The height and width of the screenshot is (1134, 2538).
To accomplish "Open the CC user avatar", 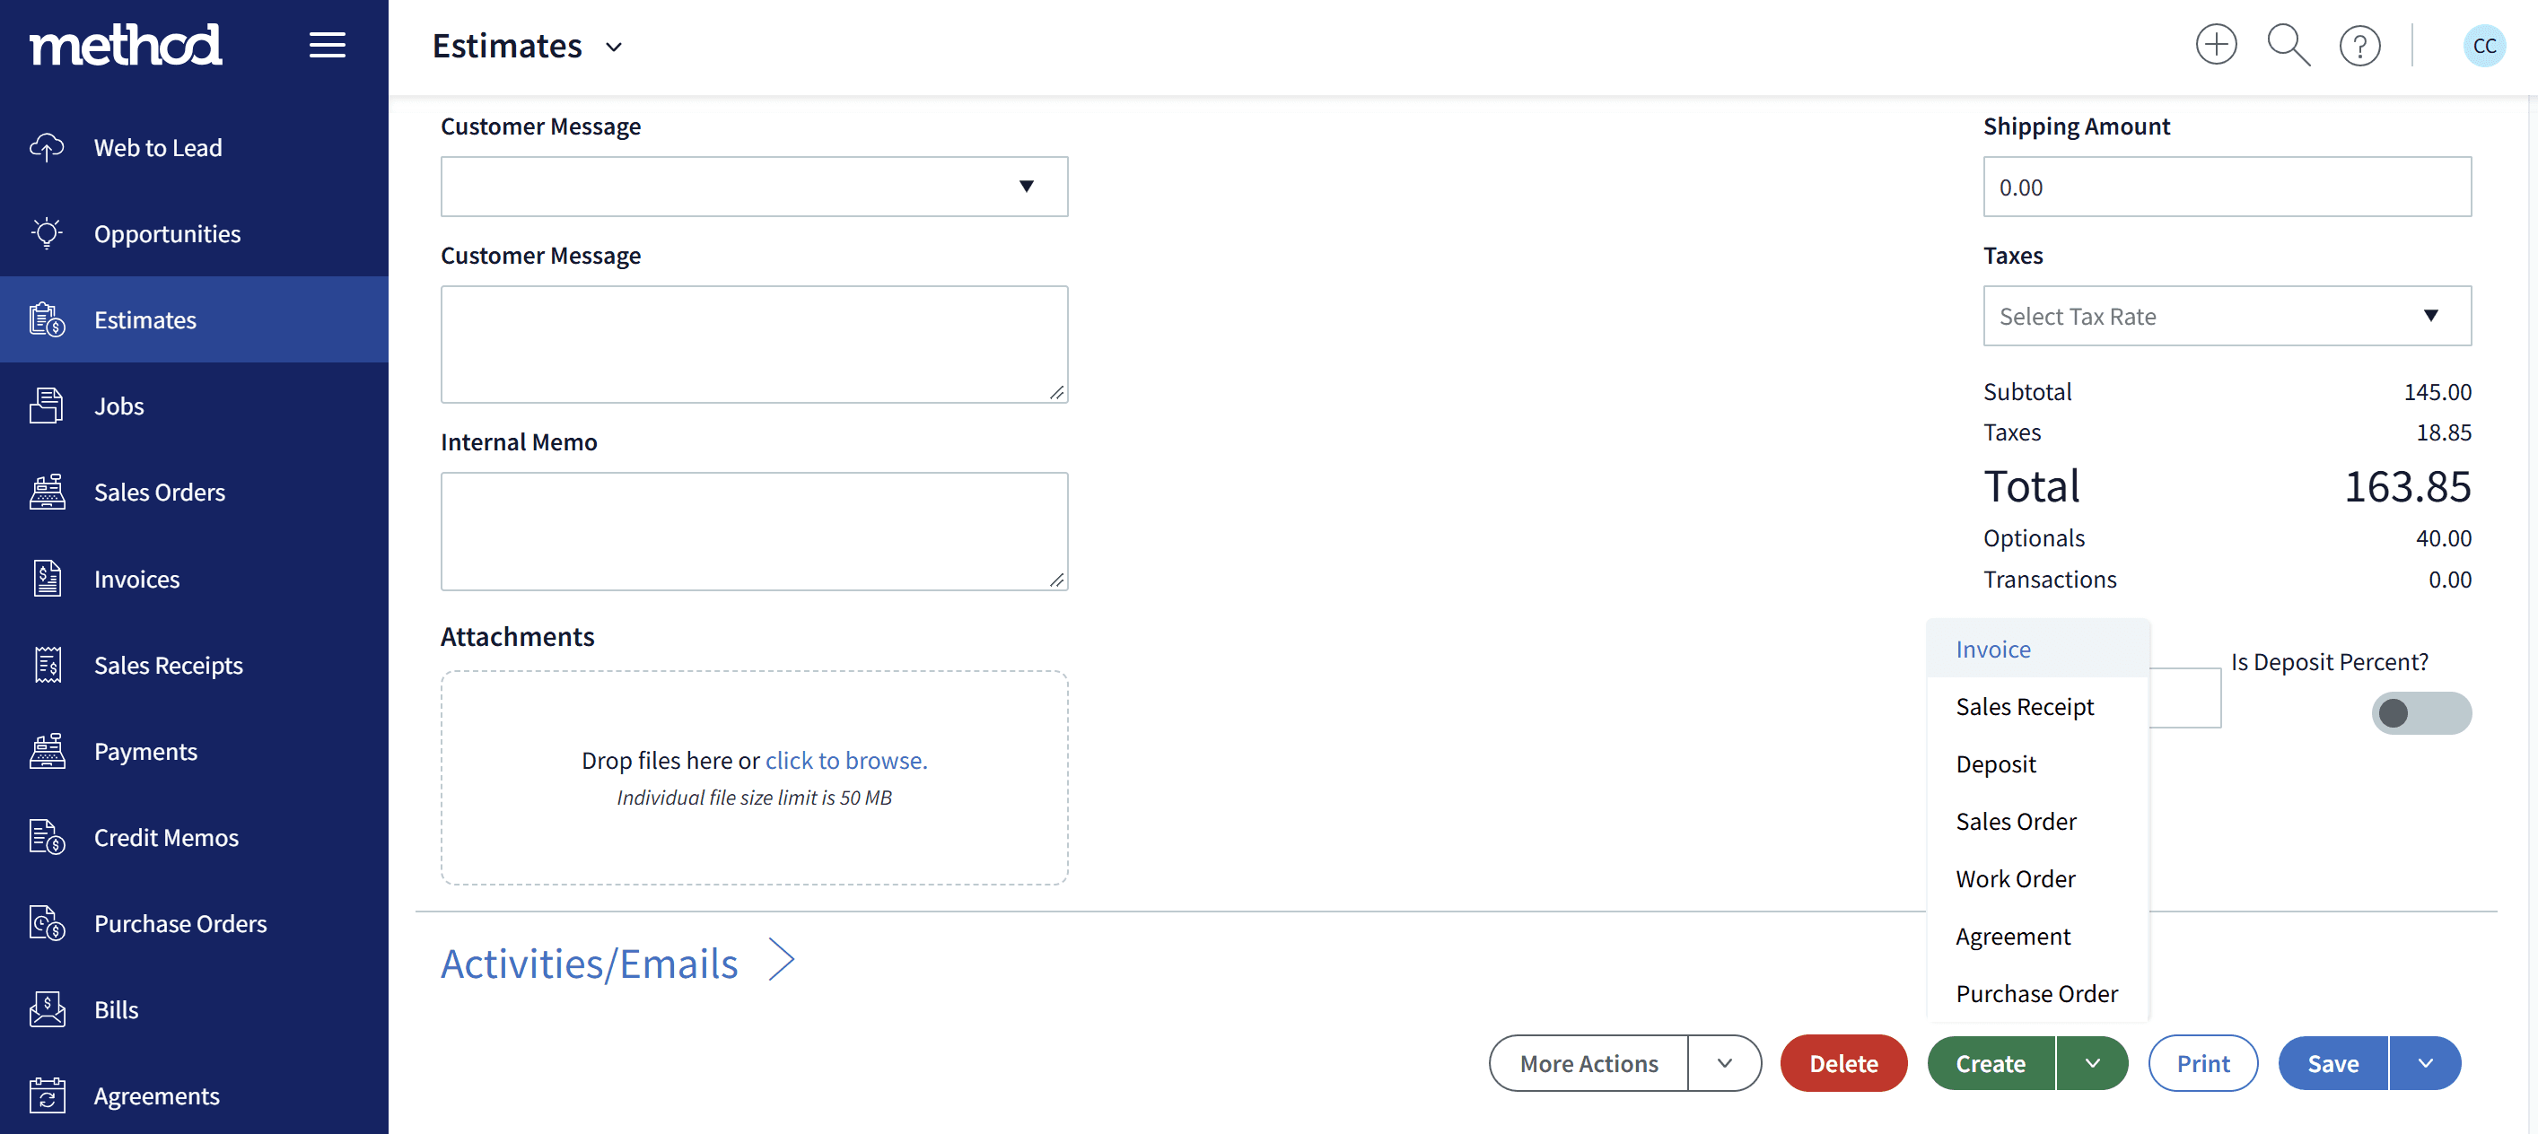I will click(x=2484, y=46).
